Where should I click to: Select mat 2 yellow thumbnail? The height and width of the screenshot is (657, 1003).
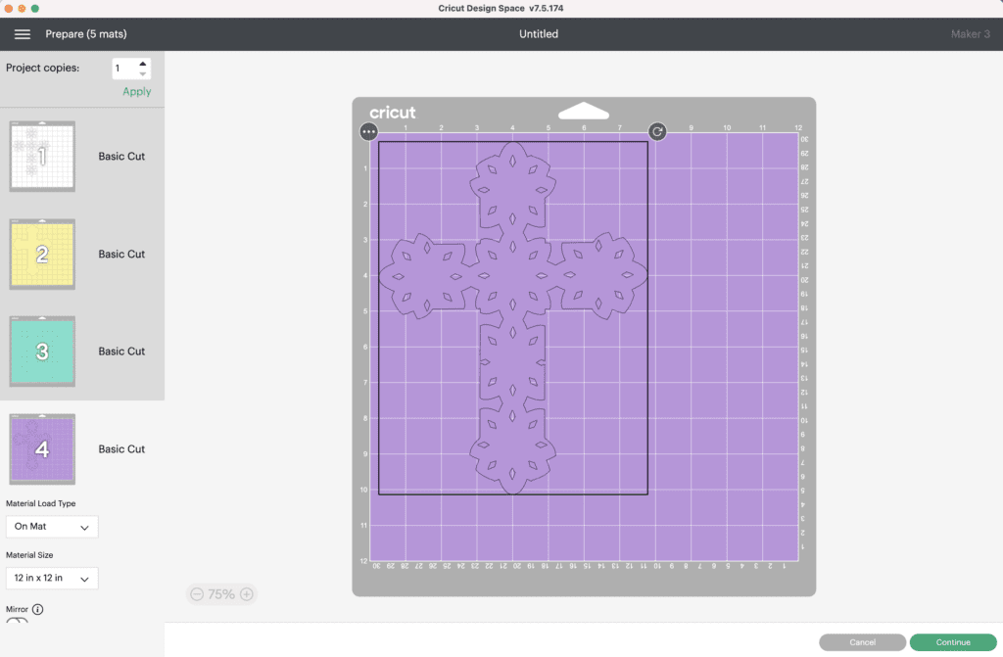[x=42, y=254]
